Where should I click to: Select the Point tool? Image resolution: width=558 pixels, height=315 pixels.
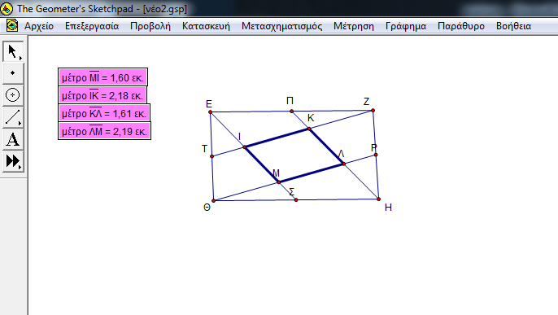click(13, 73)
